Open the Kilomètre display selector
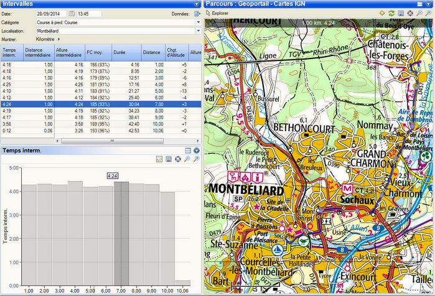Image resolution: width=435 pixels, height=296 pixels. [48, 39]
